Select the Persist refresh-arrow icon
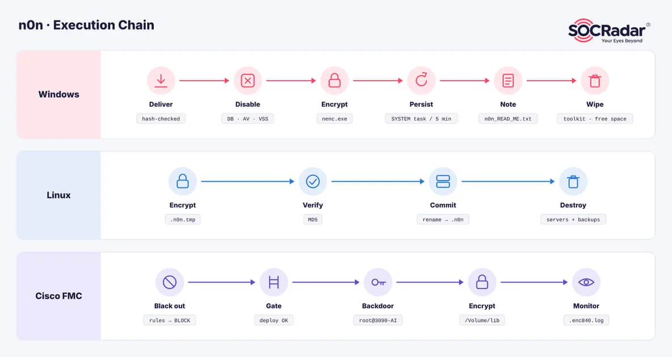 (421, 81)
